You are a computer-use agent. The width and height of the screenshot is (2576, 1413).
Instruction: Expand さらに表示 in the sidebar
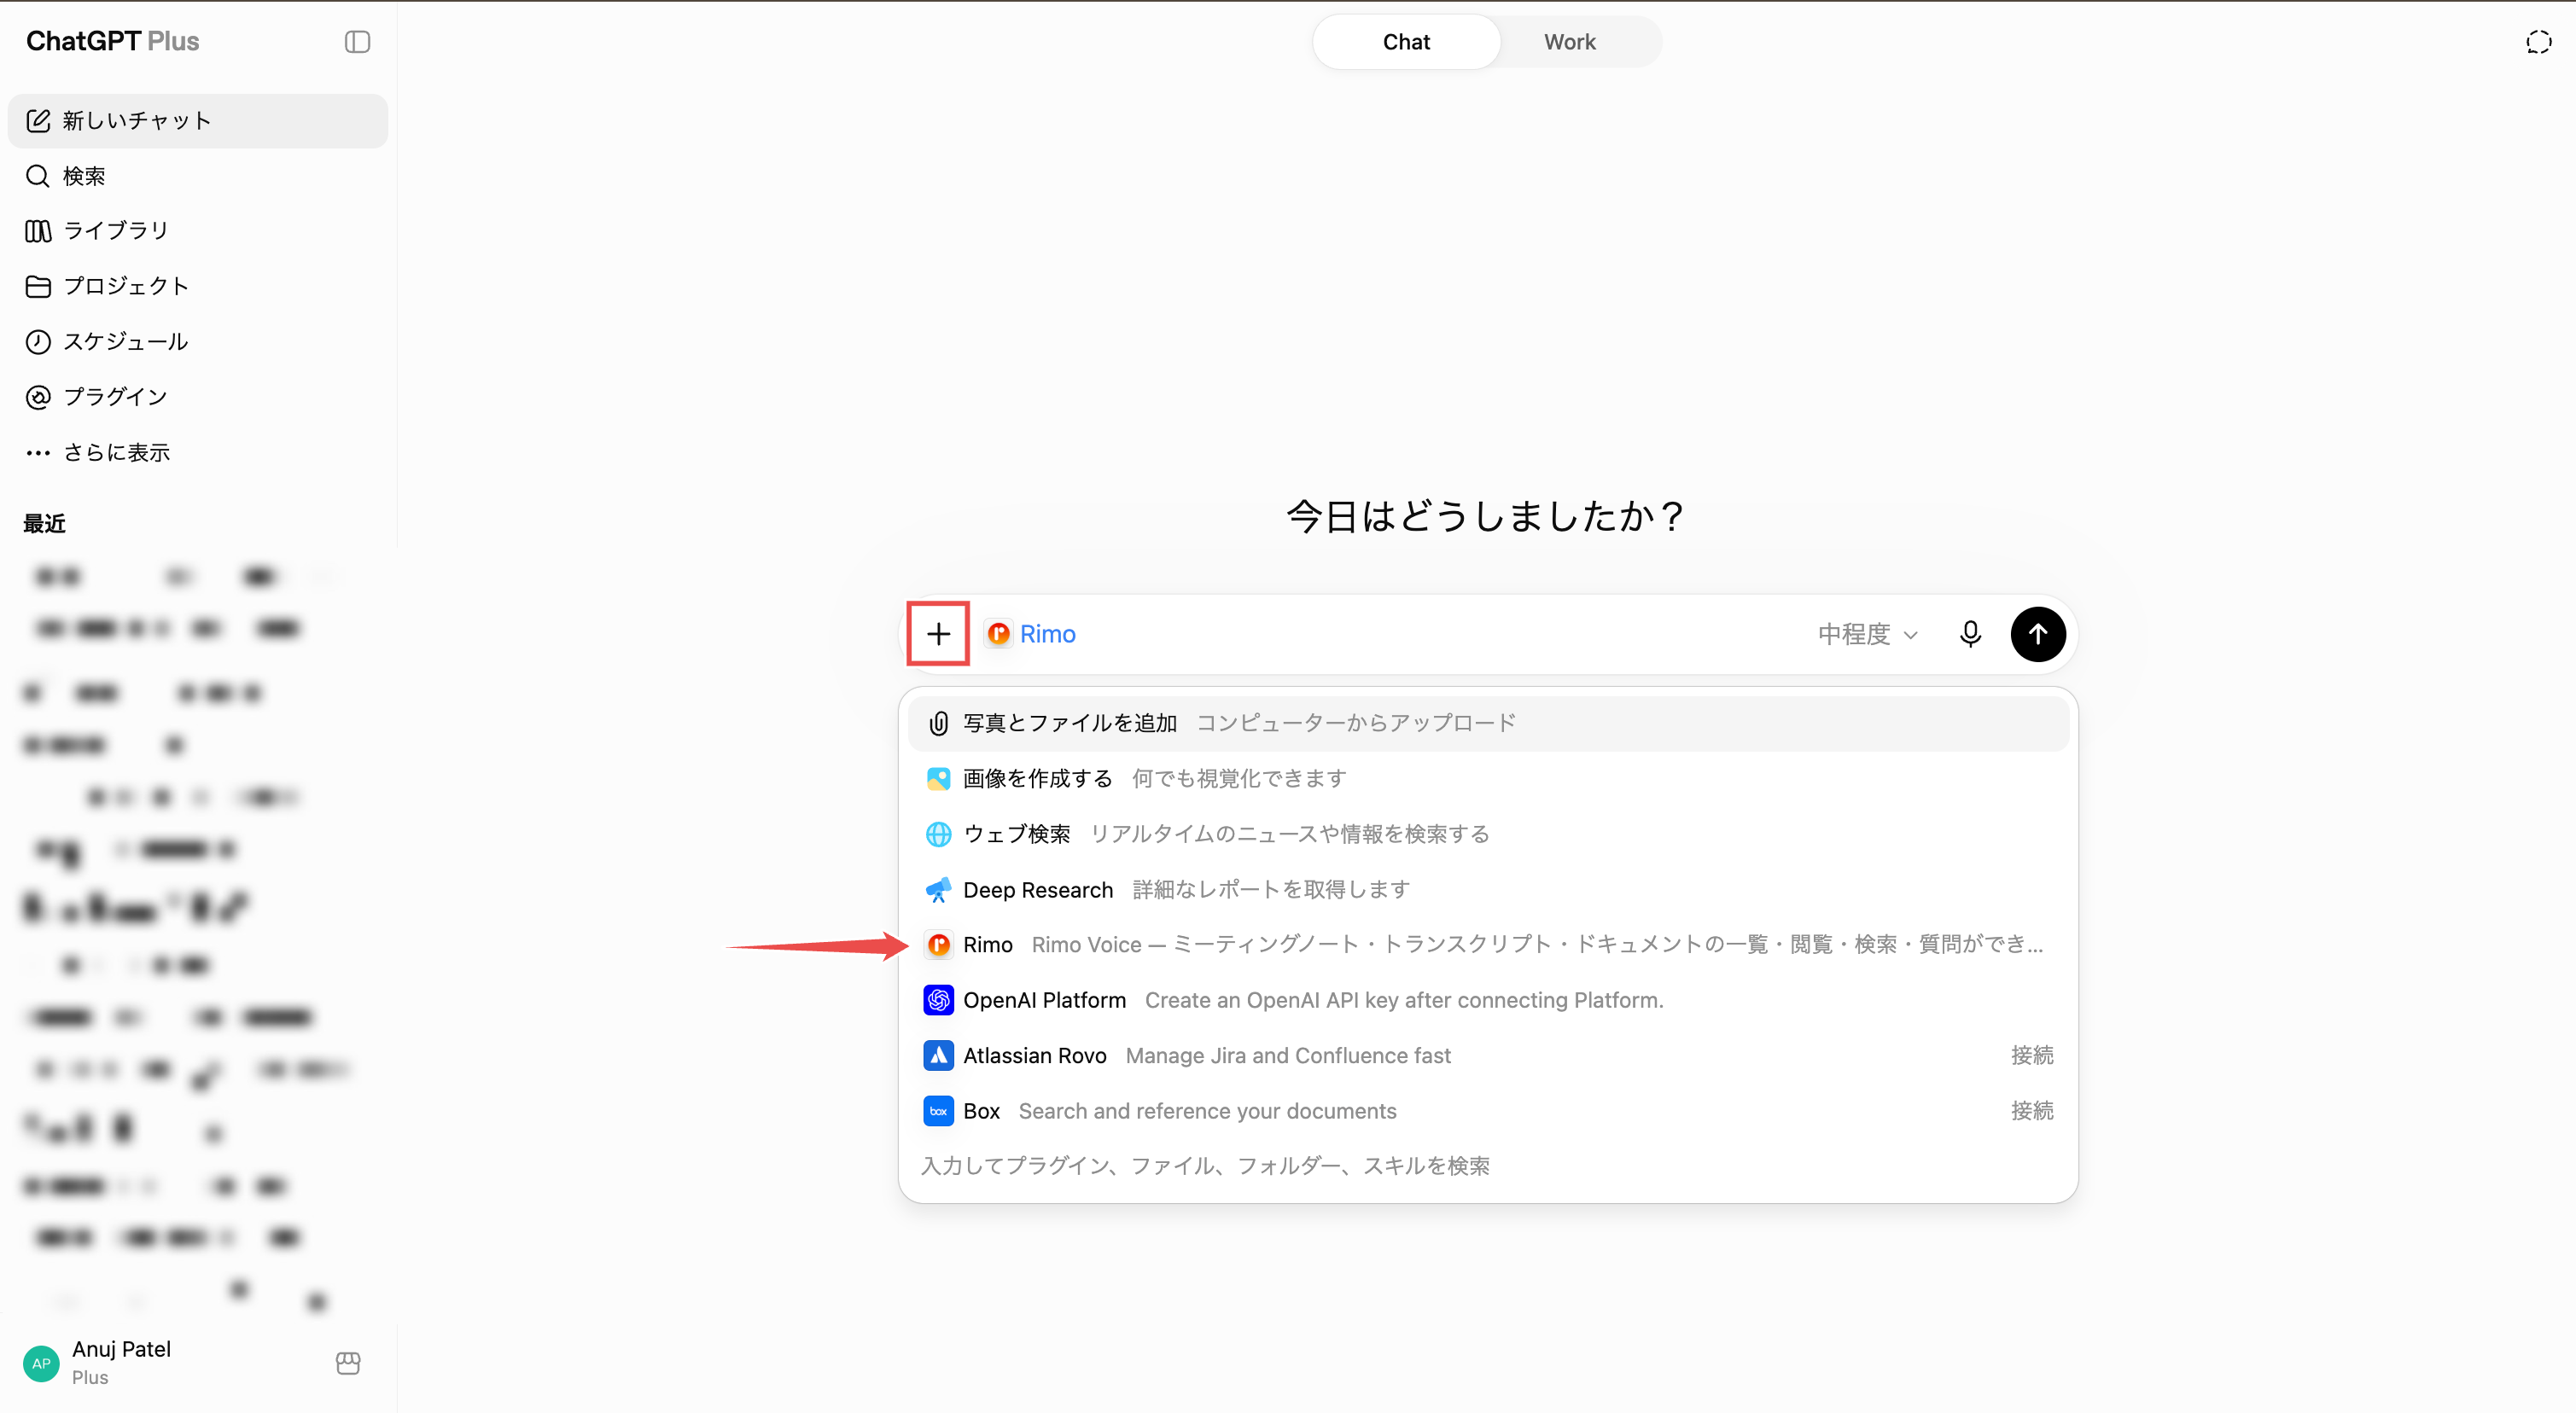[x=198, y=453]
